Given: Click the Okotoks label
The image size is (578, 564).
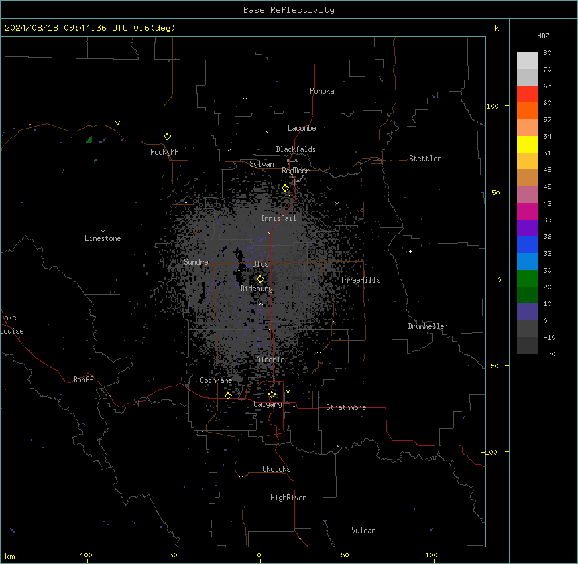Looking at the screenshot, I should coord(276,469).
